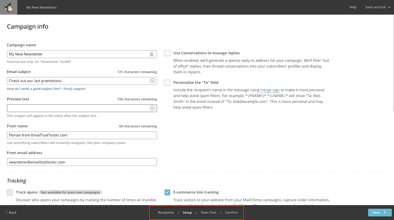Open the Help menu
This screenshot has width=394, height=220.
tap(353, 7)
